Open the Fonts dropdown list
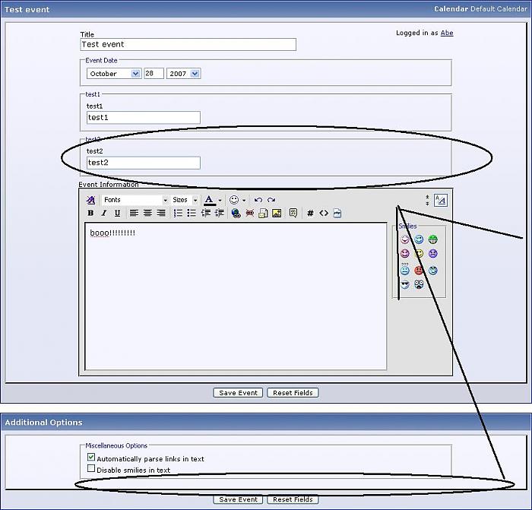The width and height of the screenshot is (532, 510). pos(135,200)
